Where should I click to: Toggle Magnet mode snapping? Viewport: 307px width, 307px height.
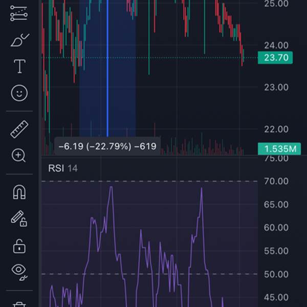click(x=19, y=192)
